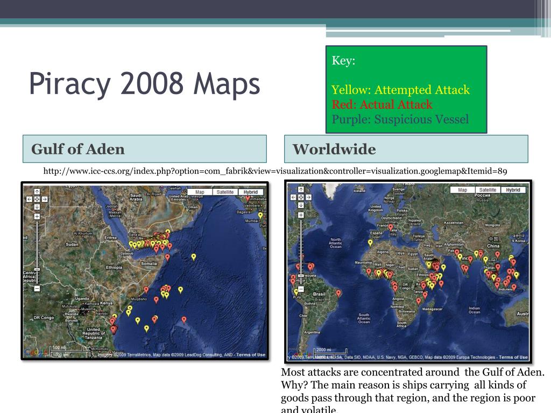Select Hybrid view on Worldwide map

pos(513,190)
